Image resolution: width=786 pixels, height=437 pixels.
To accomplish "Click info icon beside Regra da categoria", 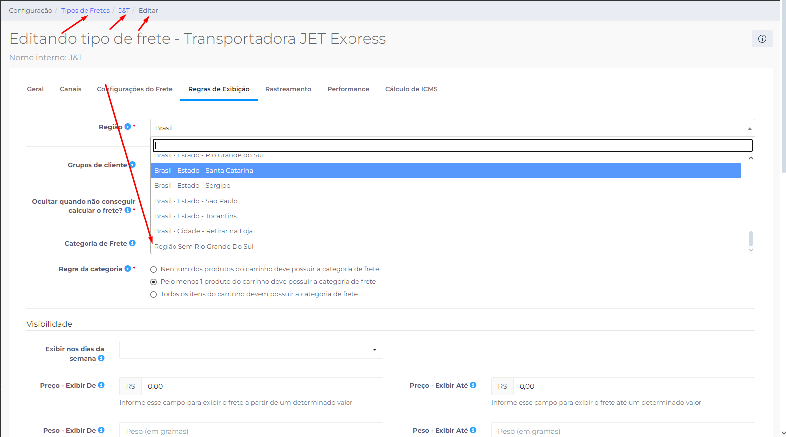I will [x=128, y=269].
